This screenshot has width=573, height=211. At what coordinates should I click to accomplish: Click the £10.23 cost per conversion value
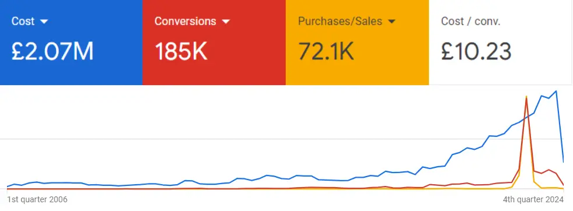(476, 51)
